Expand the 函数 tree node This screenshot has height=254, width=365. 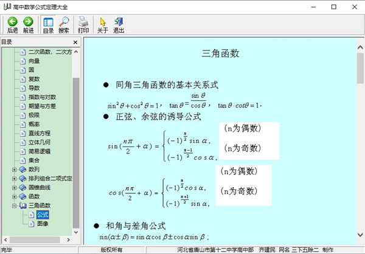pyautogui.click(x=14, y=197)
